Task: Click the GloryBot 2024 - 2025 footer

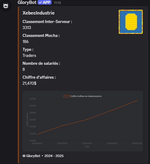Action: pyautogui.click(x=43, y=156)
